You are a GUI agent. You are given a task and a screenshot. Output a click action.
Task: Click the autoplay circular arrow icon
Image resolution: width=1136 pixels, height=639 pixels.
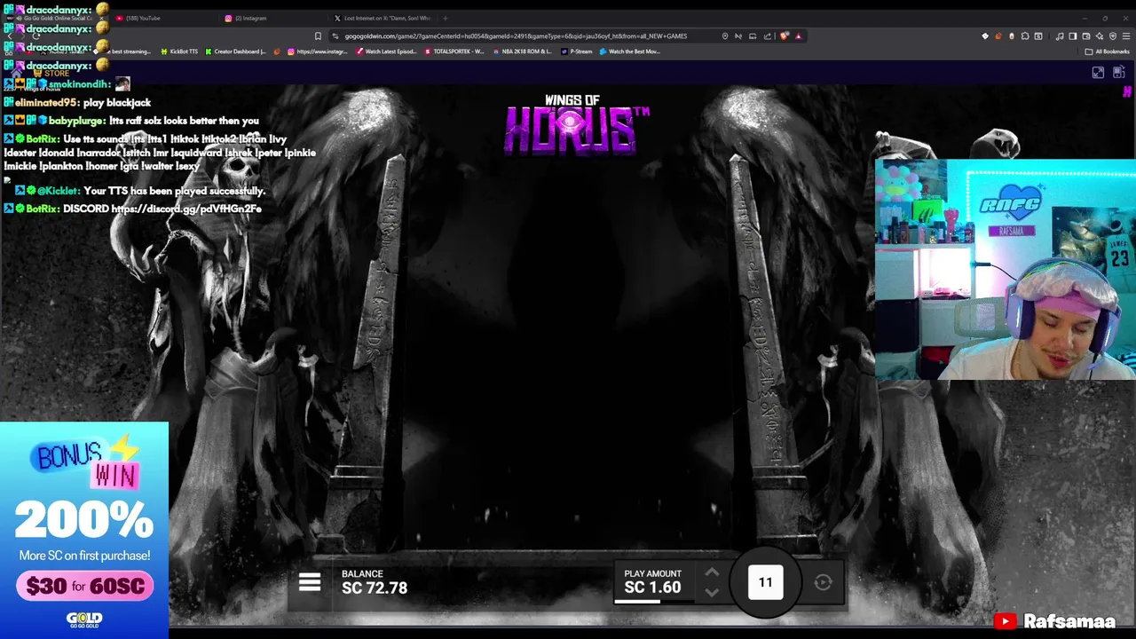click(x=823, y=583)
